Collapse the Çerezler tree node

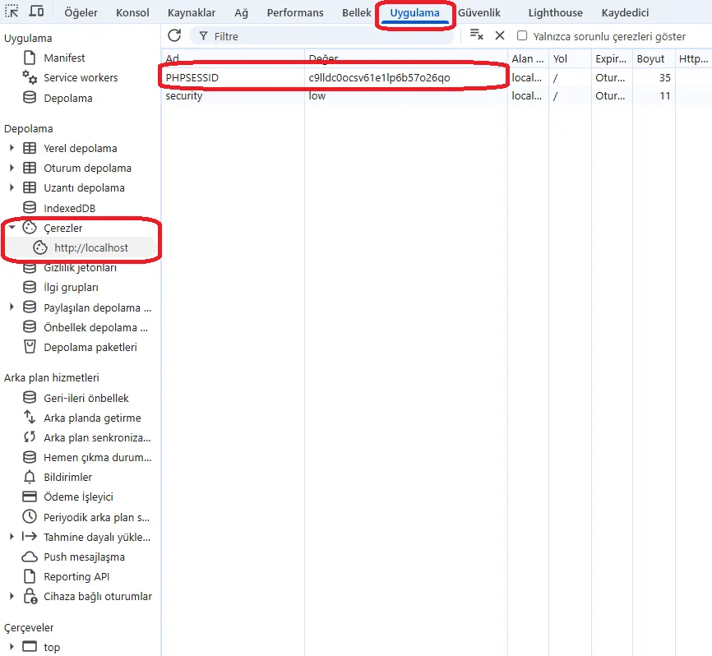(x=12, y=228)
